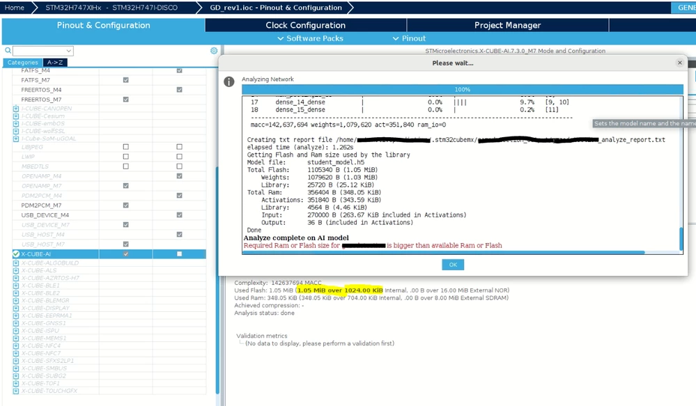The width and height of the screenshot is (696, 406).
Task: Expand the Pinout dropdown menu
Action: pos(409,38)
